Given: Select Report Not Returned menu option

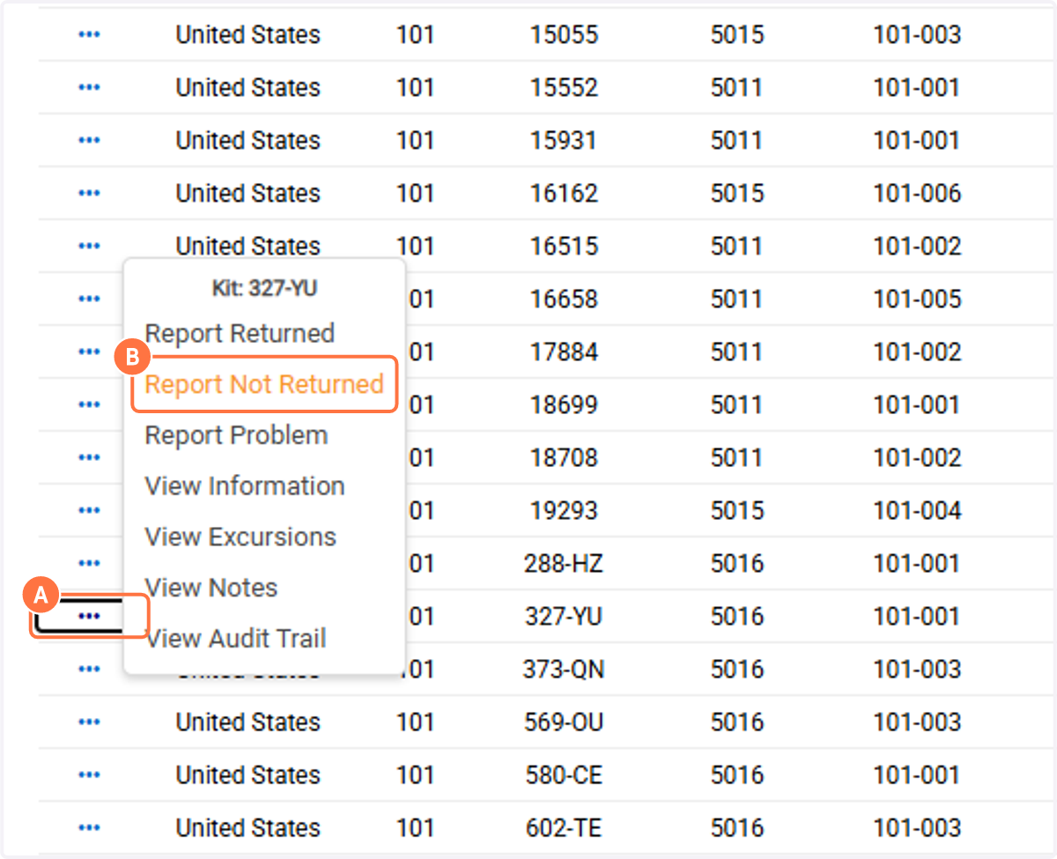Looking at the screenshot, I should (264, 385).
